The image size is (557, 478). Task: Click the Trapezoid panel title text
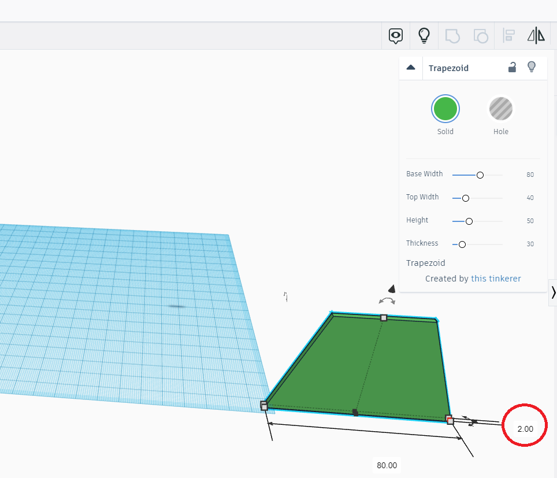coord(448,68)
